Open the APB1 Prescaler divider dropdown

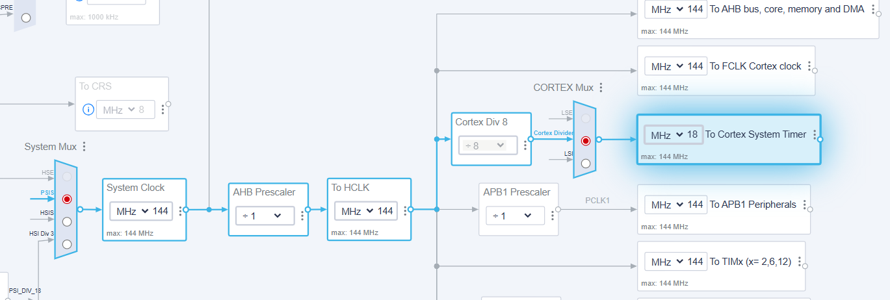click(x=515, y=216)
